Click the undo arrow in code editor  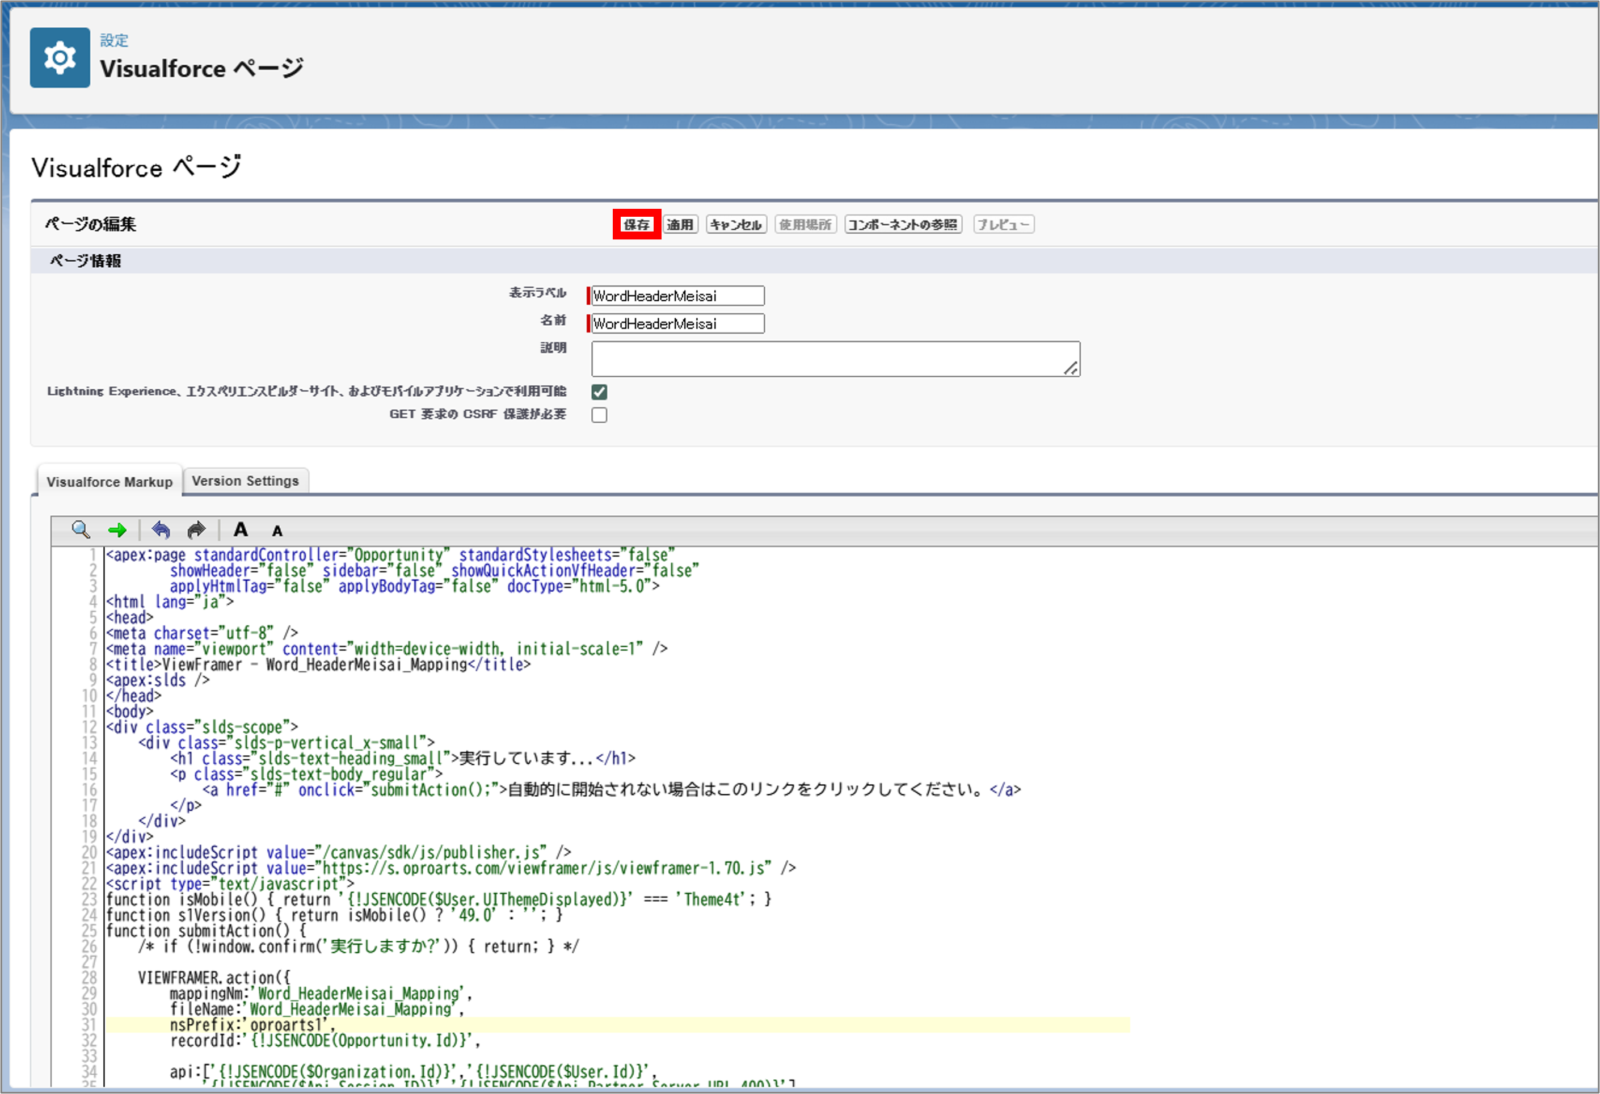click(x=161, y=529)
